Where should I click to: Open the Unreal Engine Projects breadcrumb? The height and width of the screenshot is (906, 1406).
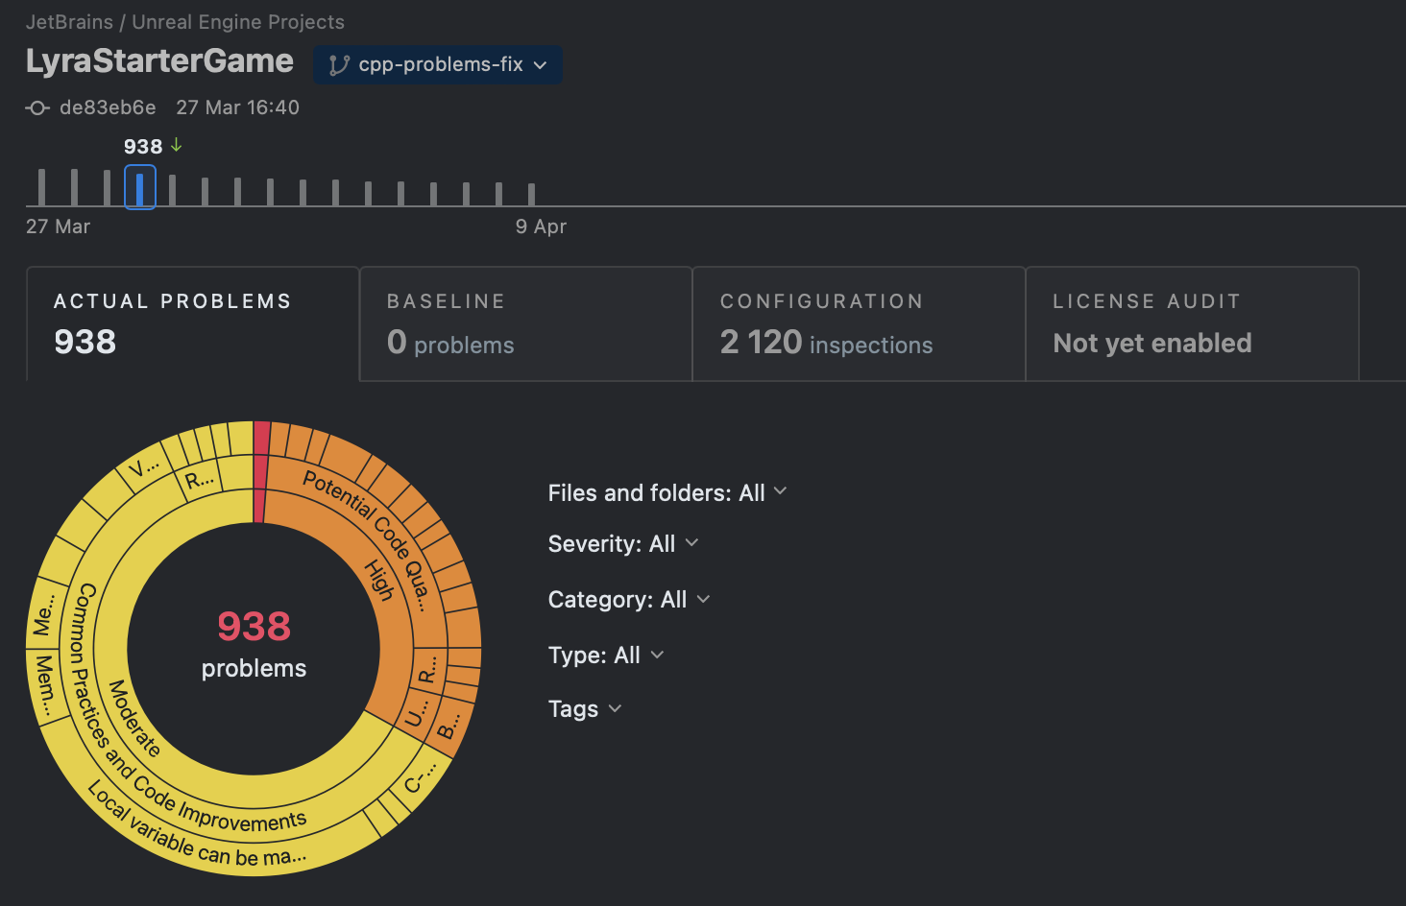point(238,22)
